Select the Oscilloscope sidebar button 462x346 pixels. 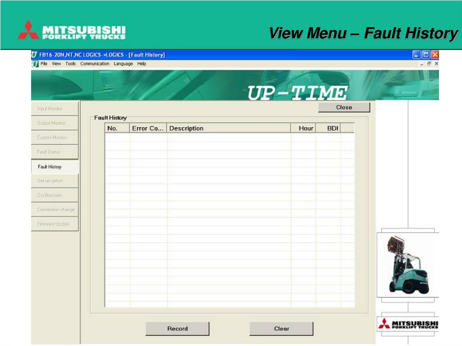[55, 195]
